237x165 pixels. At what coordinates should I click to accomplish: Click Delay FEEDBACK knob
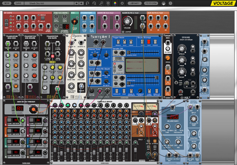tap(178, 127)
